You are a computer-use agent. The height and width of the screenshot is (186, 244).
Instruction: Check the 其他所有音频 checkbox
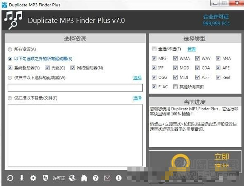click(x=175, y=87)
